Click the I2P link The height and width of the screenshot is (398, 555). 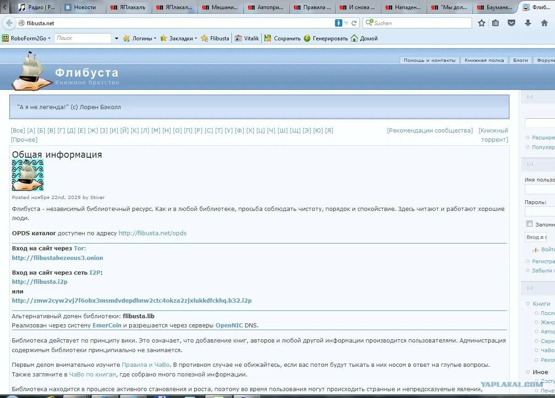pos(95,272)
